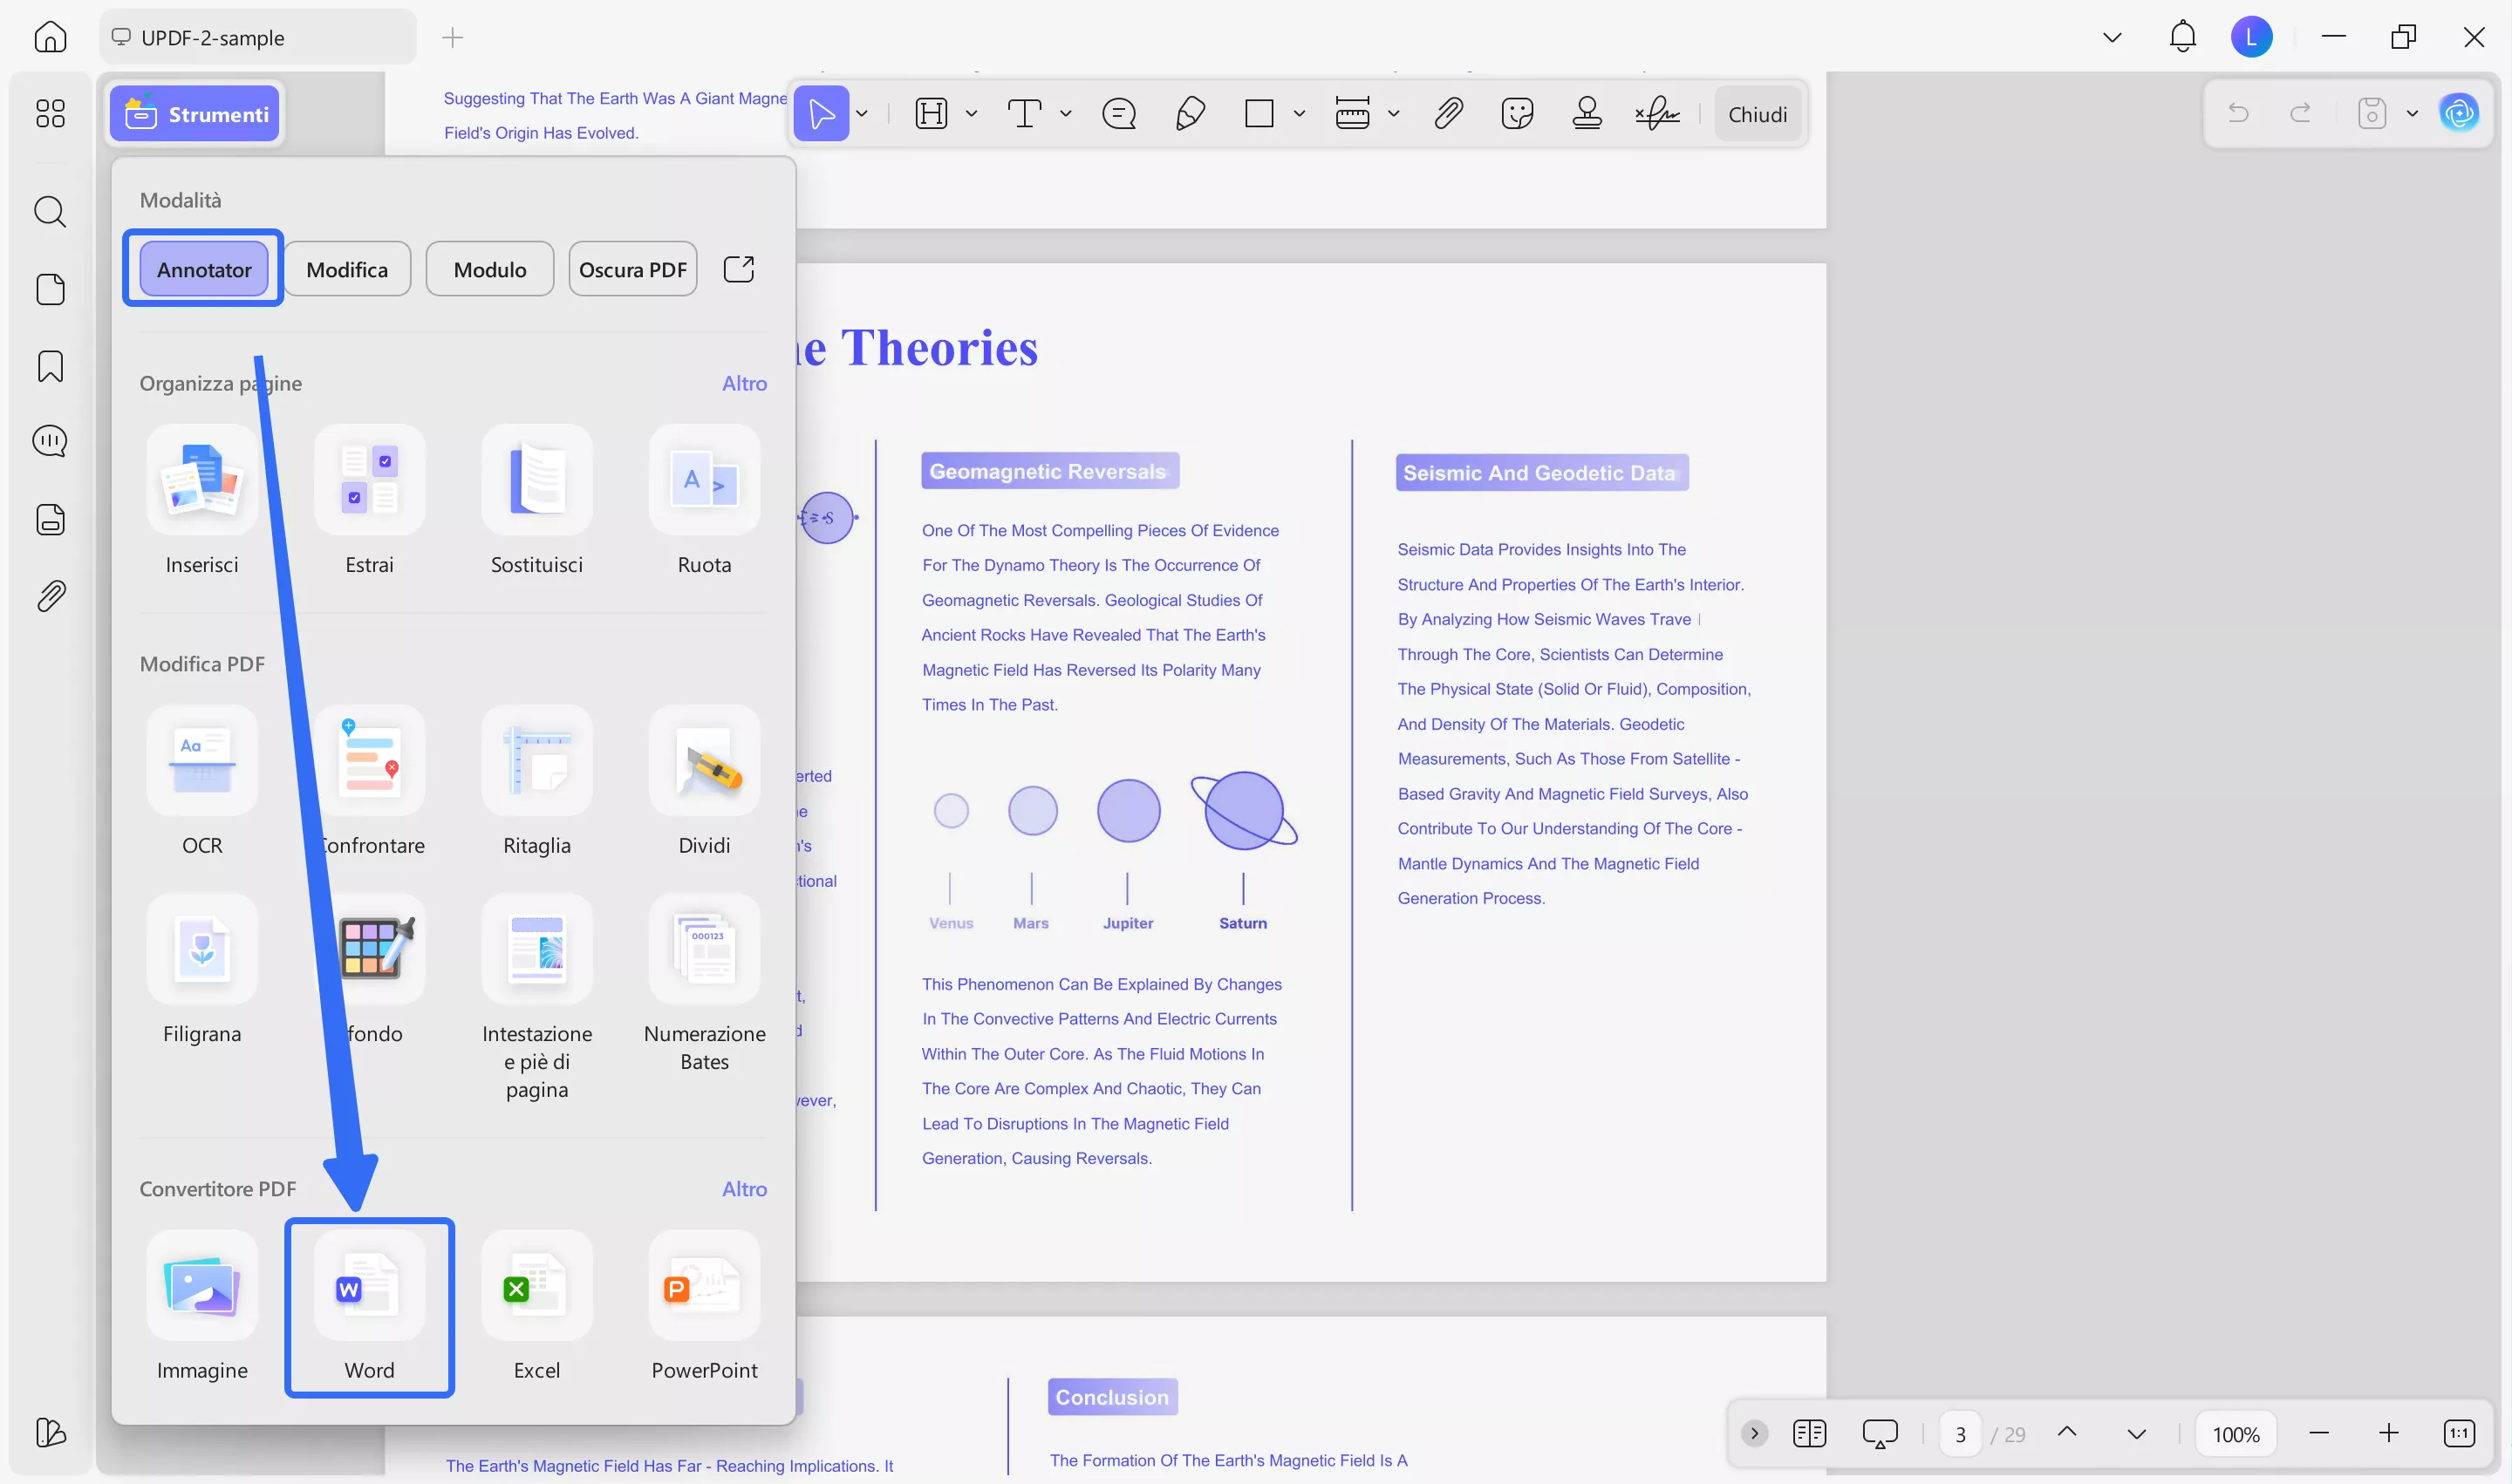Apply a Stamp annotation

pyautogui.click(x=1587, y=113)
